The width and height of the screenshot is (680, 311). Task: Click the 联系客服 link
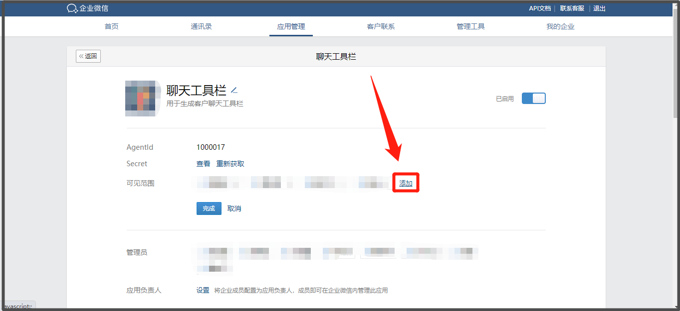[572, 8]
